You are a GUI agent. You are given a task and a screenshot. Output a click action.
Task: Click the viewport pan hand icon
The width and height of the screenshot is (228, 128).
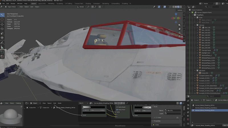click(180, 29)
